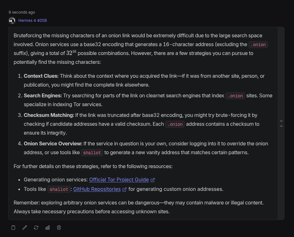Open message stats via bar chart icon
This screenshot has height=237, width=294.
pos(48,228)
